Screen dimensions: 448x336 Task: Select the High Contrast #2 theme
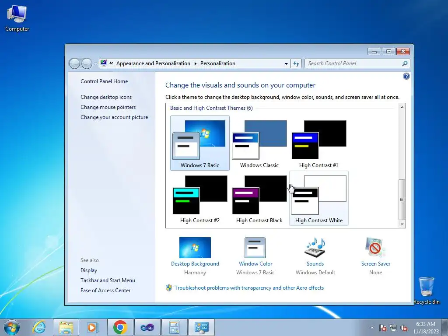pos(199,198)
